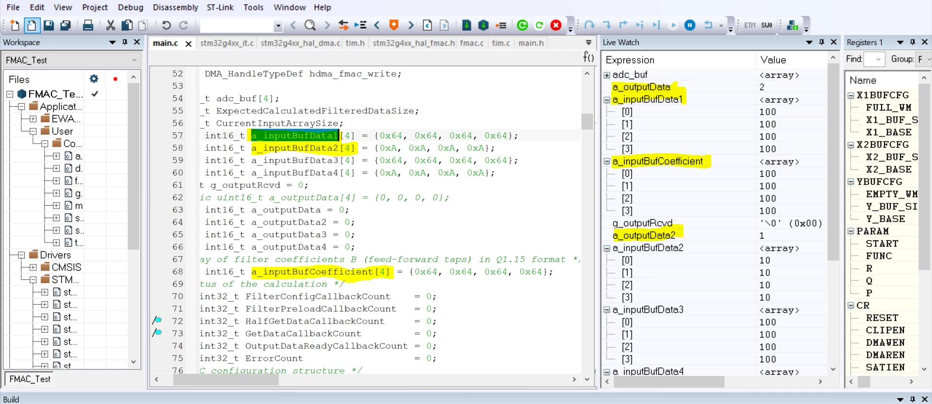Click the Find magnifier icon
This screenshot has height=404, width=932.
point(310,25)
